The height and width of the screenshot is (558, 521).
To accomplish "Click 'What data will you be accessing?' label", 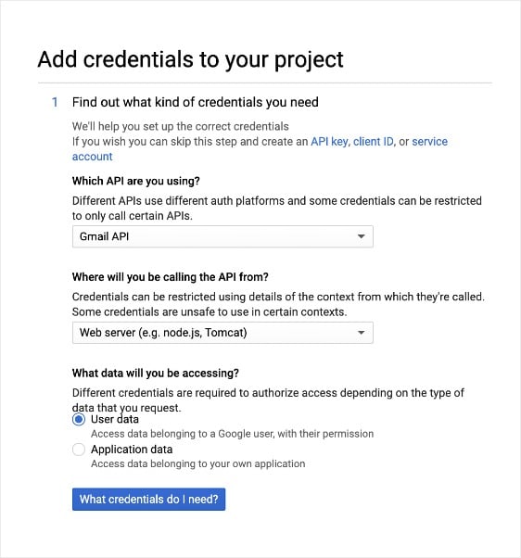I will [156, 374].
